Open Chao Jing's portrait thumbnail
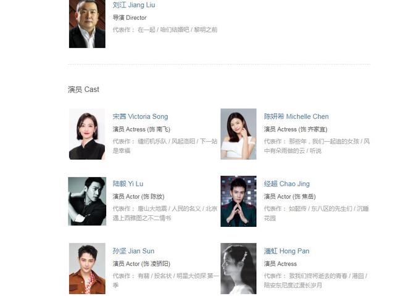The width and height of the screenshot is (395, 304). coord(239,201)
